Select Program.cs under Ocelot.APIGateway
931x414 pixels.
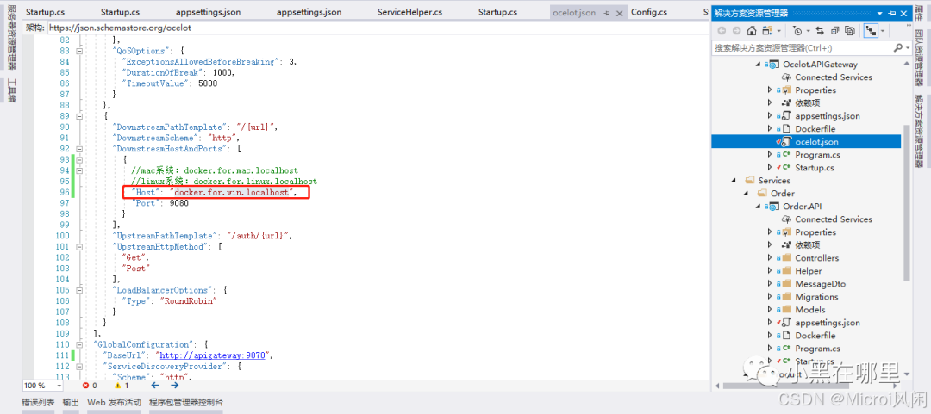point(817,155)
